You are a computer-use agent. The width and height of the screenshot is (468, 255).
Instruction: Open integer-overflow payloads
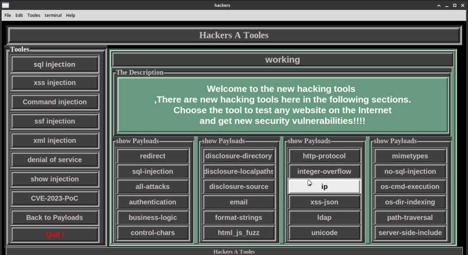coord(325,171)
